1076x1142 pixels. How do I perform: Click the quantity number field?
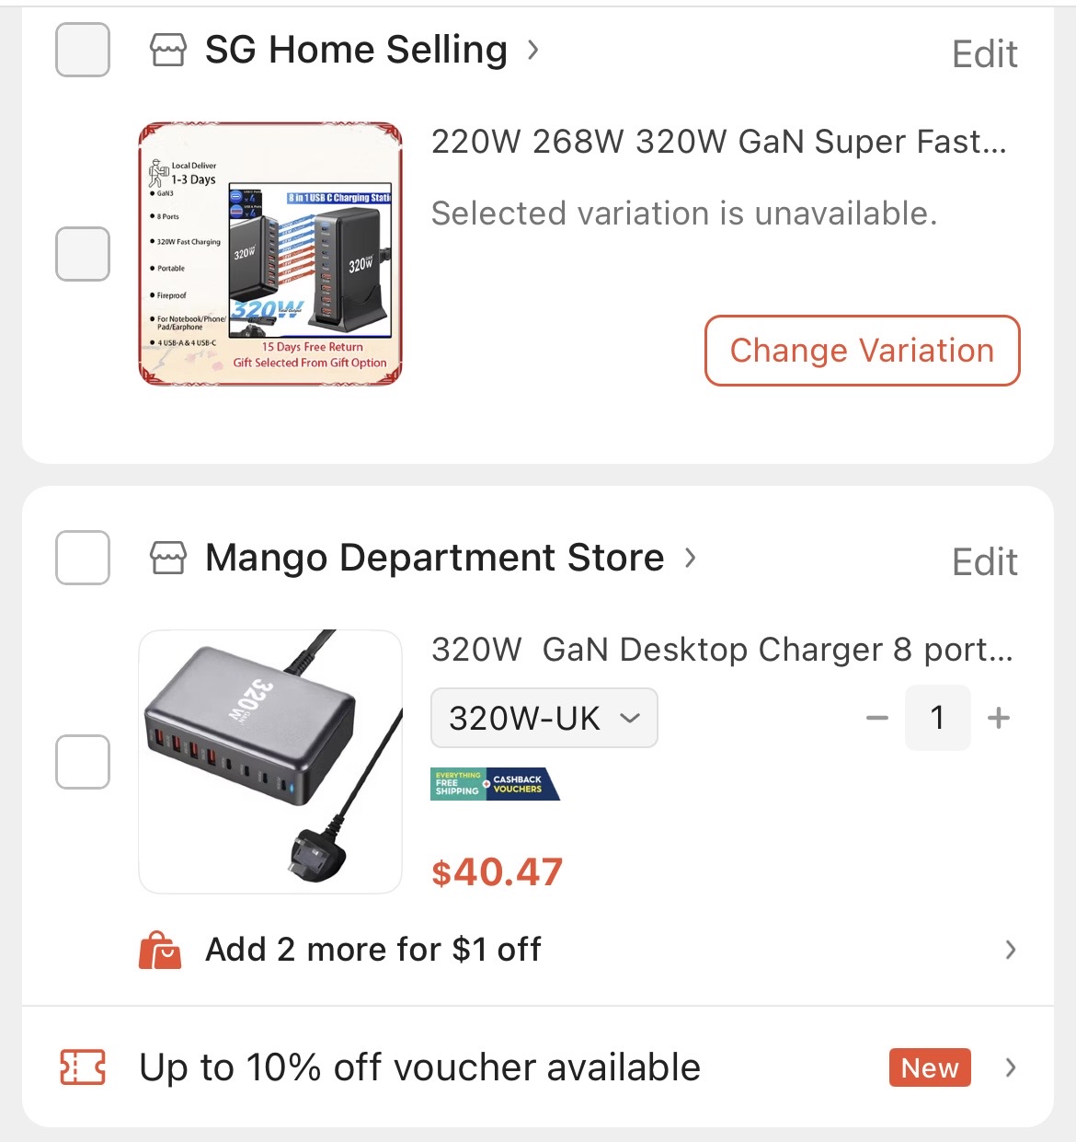click(x=937, y=718)
